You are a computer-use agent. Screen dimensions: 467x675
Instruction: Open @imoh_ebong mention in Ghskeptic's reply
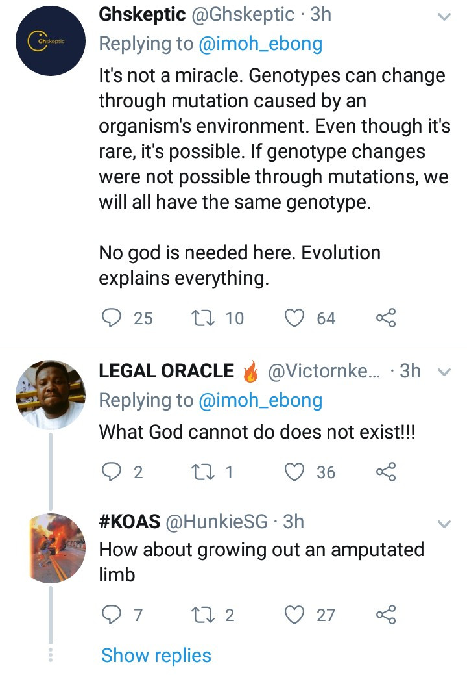click(x=260, y=44)
